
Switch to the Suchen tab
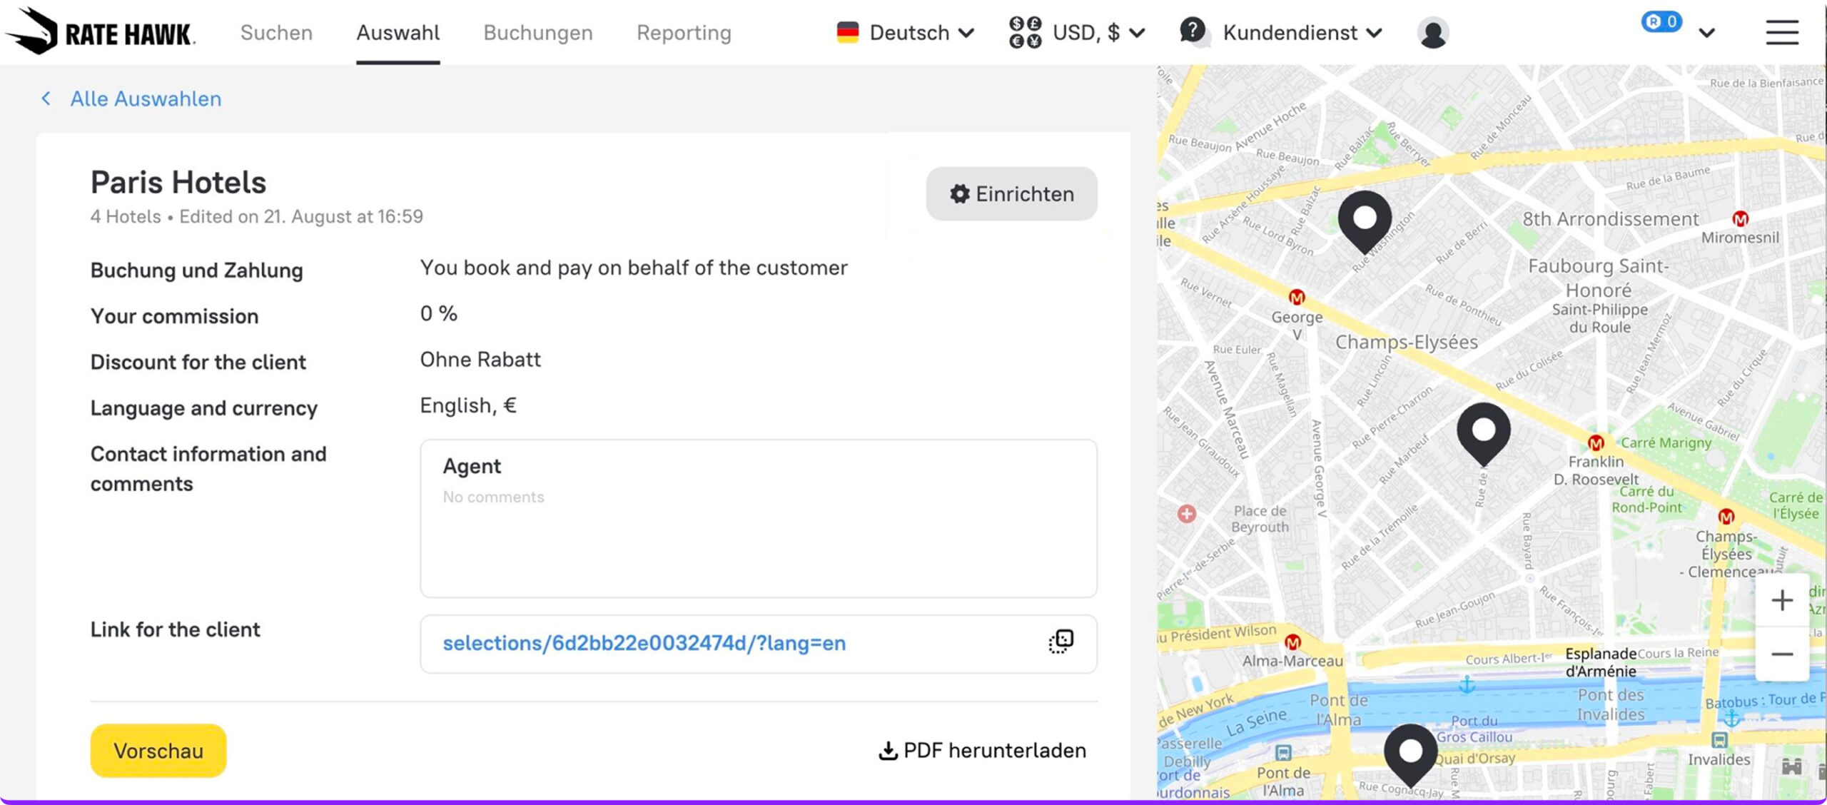[276, 33]
